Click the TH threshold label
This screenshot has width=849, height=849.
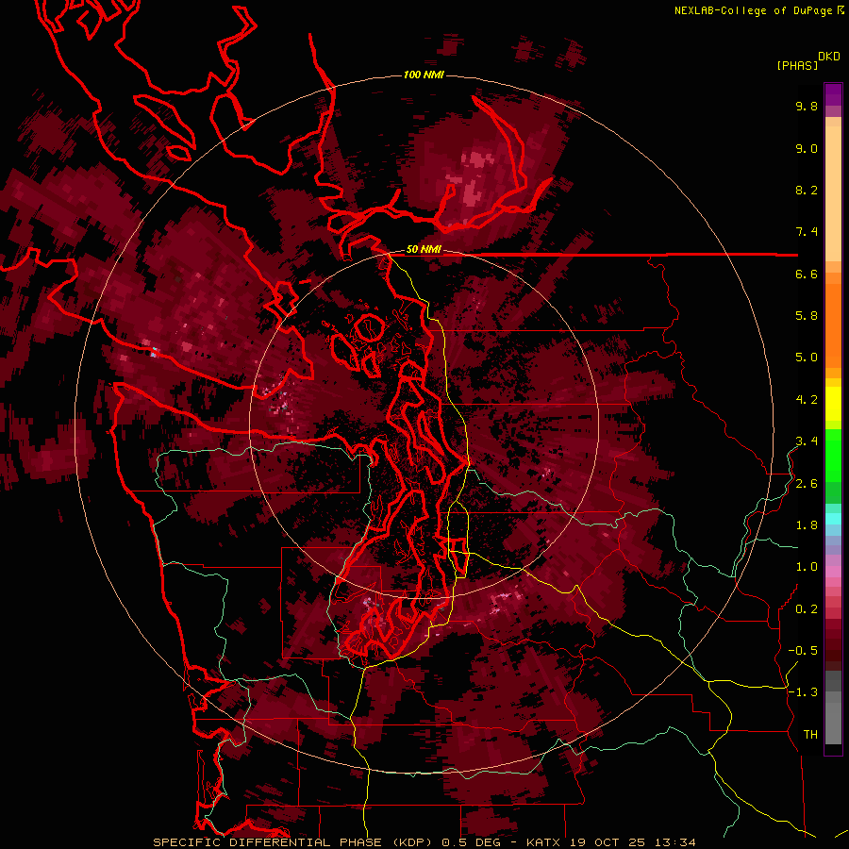point(810,735)
